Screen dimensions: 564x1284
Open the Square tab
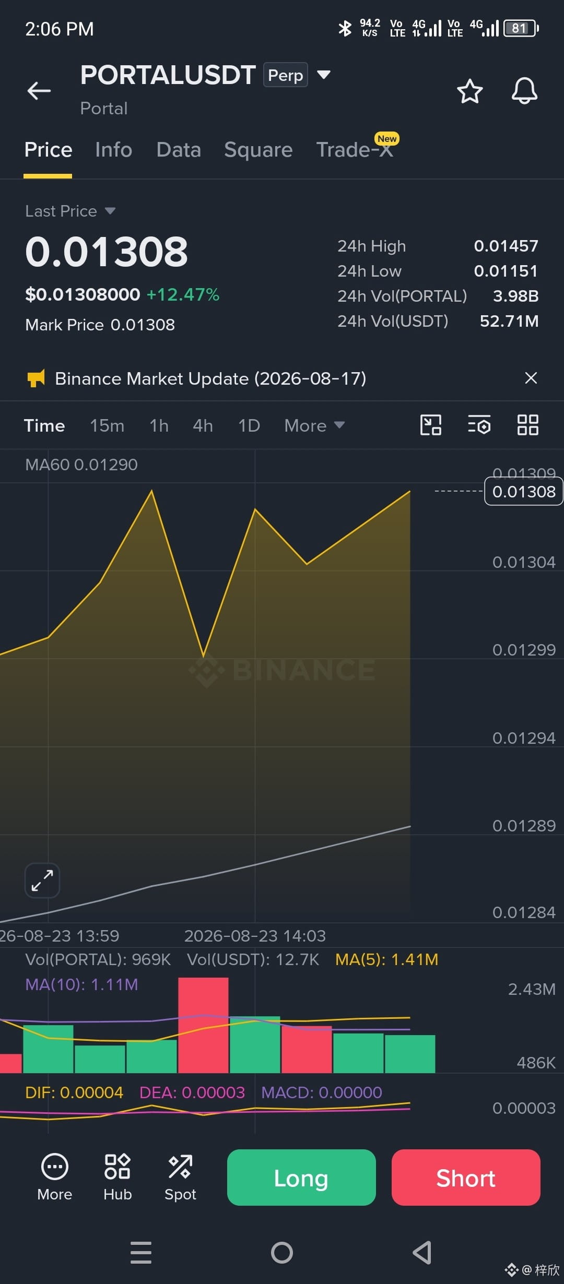[258, 150]
